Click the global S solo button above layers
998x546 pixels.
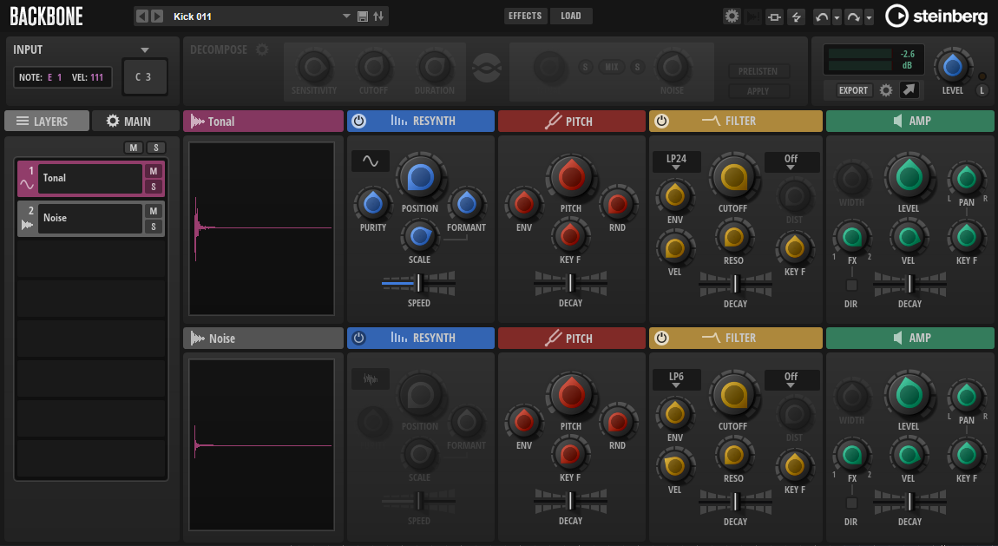(x=156, y=148)
